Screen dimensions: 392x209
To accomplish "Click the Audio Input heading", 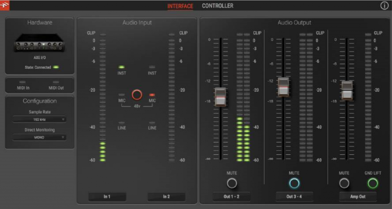I will (x=137, y=23).
